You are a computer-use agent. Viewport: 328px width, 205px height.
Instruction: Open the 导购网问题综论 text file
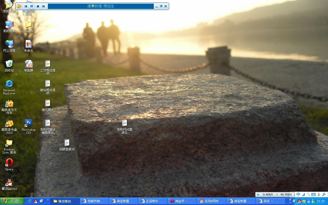pyautogui.click(x=125, y=123)
